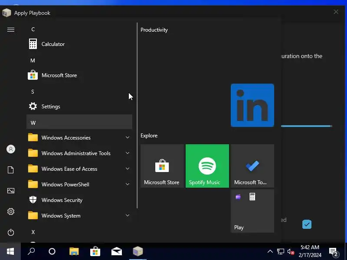Image resolution: width=347 pixels, height=260 pixels.
Task: Launch the Spotify Music tile
Action: click(x=207, y=166)
